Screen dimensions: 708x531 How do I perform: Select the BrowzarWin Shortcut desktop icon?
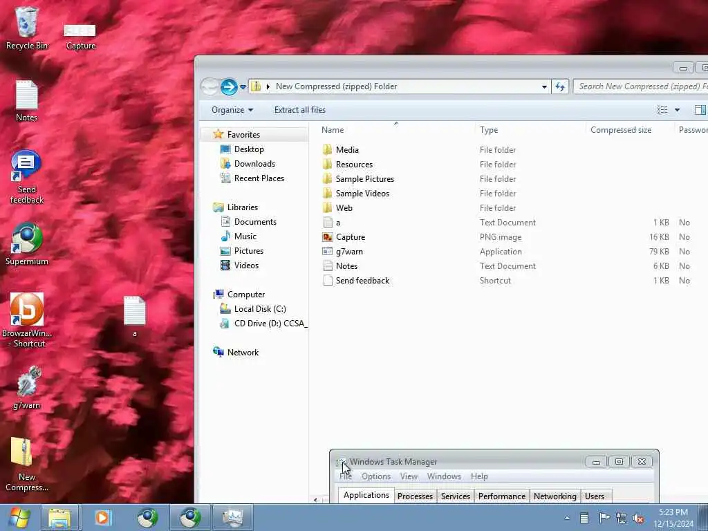coord(27,320)
